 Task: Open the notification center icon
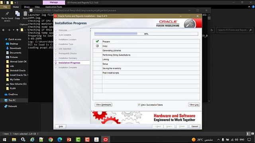pos(249,139)
